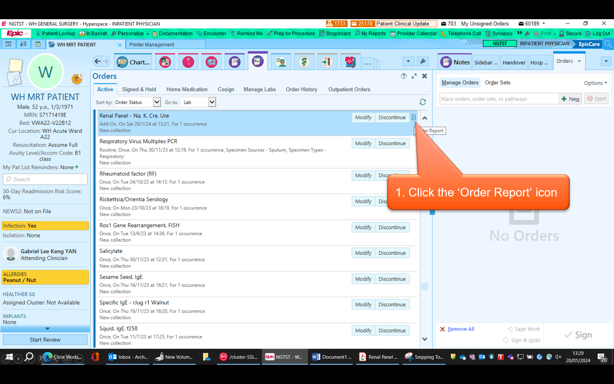This screenshot has height=384, width=614.
Task: Select the Order Sets tab
Action: tap(497, 83)
